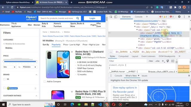The width and height of the screenshot is (191, 107).
Task: Click the DevTools inspect element picker icon
Action: point(111,17)
